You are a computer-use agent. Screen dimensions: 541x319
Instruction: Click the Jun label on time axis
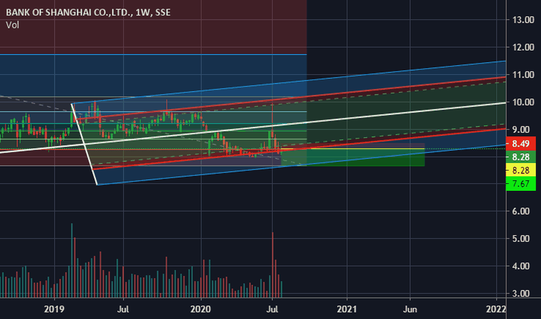click(x=410, y=309)
